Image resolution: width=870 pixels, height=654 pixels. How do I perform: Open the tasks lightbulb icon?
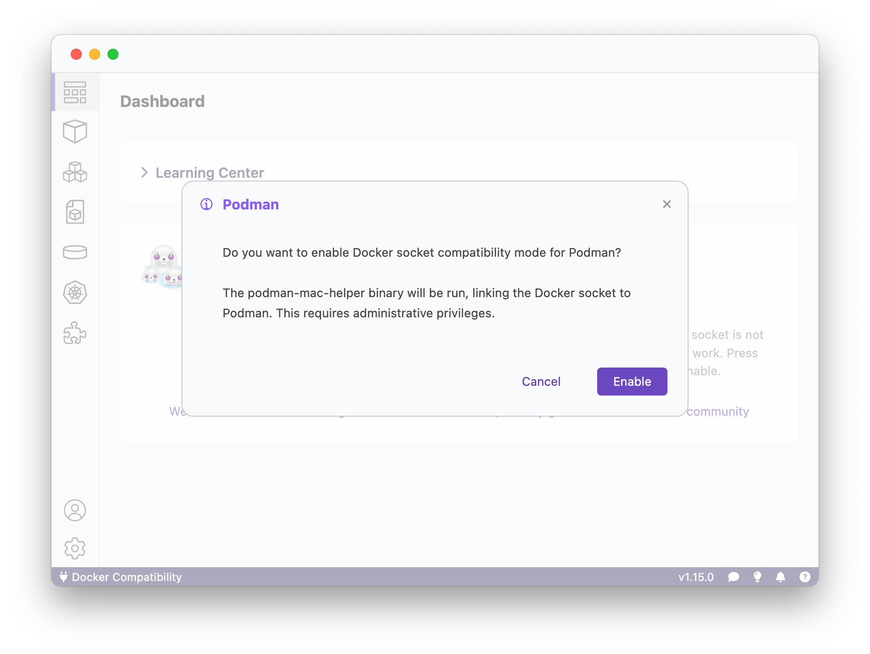pos(758,577)
